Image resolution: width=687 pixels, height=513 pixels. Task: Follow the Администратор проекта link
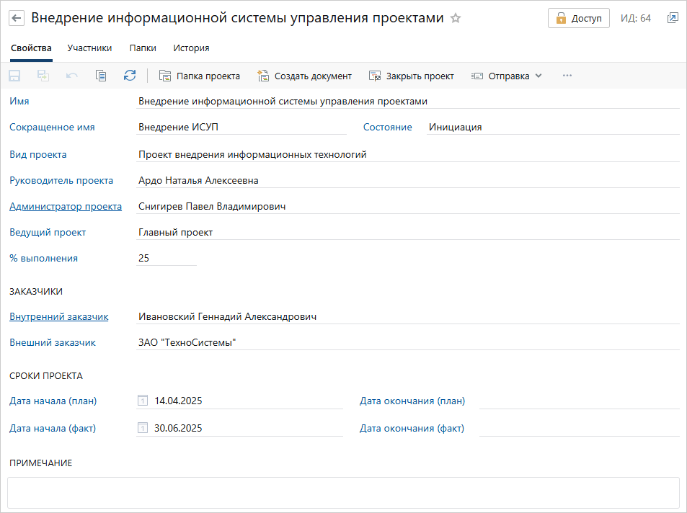pos(66,207)
